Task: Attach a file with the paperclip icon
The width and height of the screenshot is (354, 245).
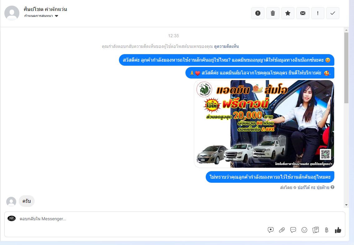Action: click(282, 230)
